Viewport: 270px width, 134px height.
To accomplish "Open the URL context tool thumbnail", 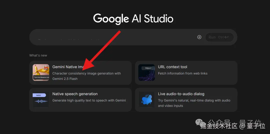I will 146,72.
